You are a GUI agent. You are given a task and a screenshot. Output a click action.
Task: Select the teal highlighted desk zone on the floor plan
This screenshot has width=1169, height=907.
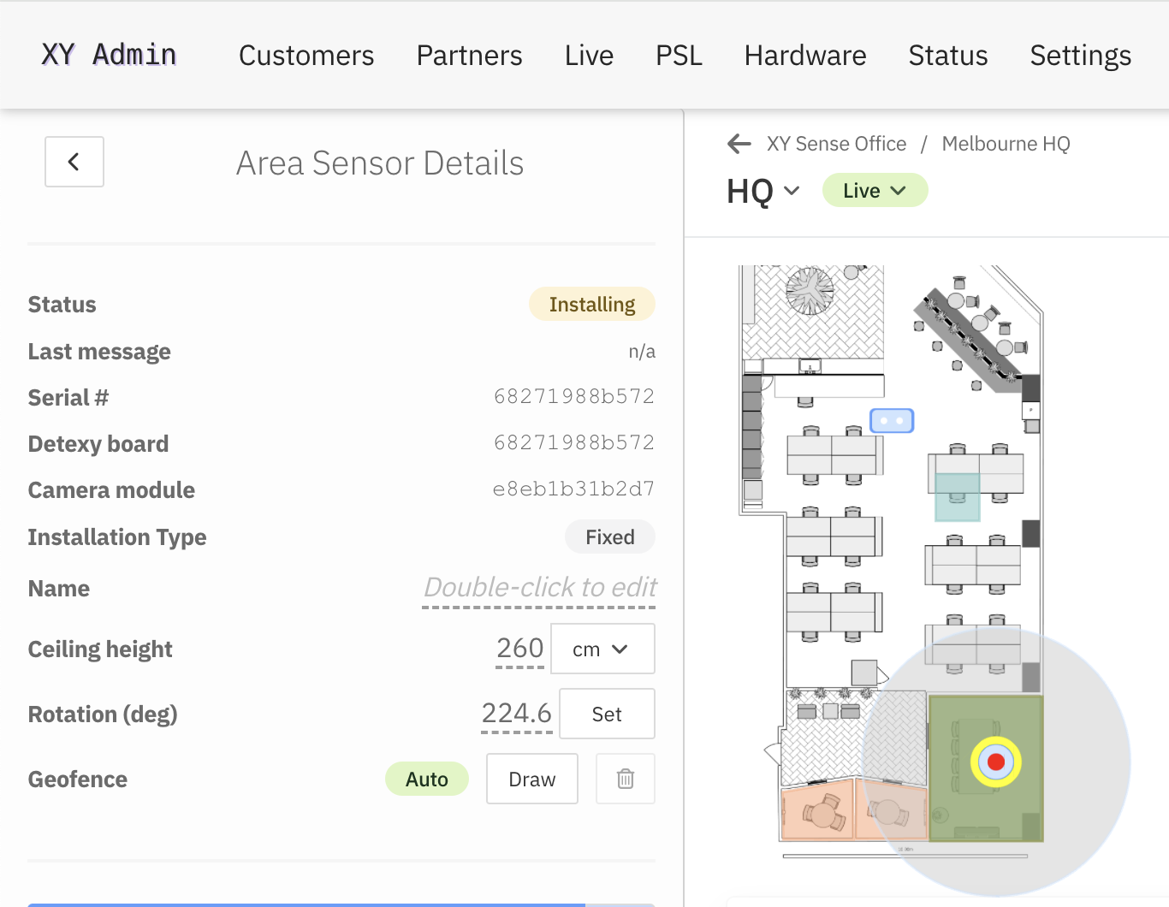click(957, 497)
